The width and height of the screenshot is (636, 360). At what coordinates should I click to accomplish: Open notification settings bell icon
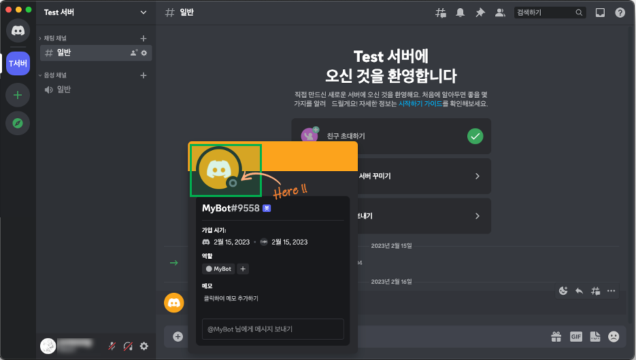point(460,12)
